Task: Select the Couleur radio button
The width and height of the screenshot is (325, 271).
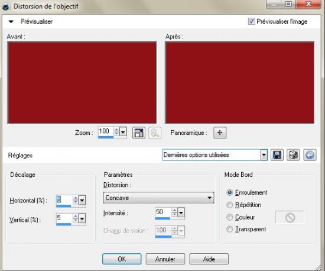Action: [229, 217]
